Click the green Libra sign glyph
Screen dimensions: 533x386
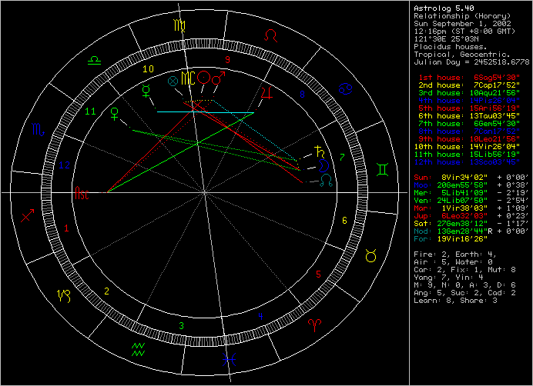click(x=94, y=58)
